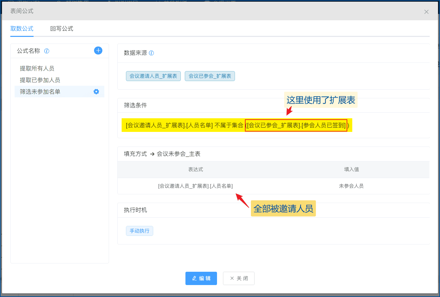The width and height of the screenshot is (440, 297).
Task: Open settings gear for 筛选未参加名单
Action: 96,92
